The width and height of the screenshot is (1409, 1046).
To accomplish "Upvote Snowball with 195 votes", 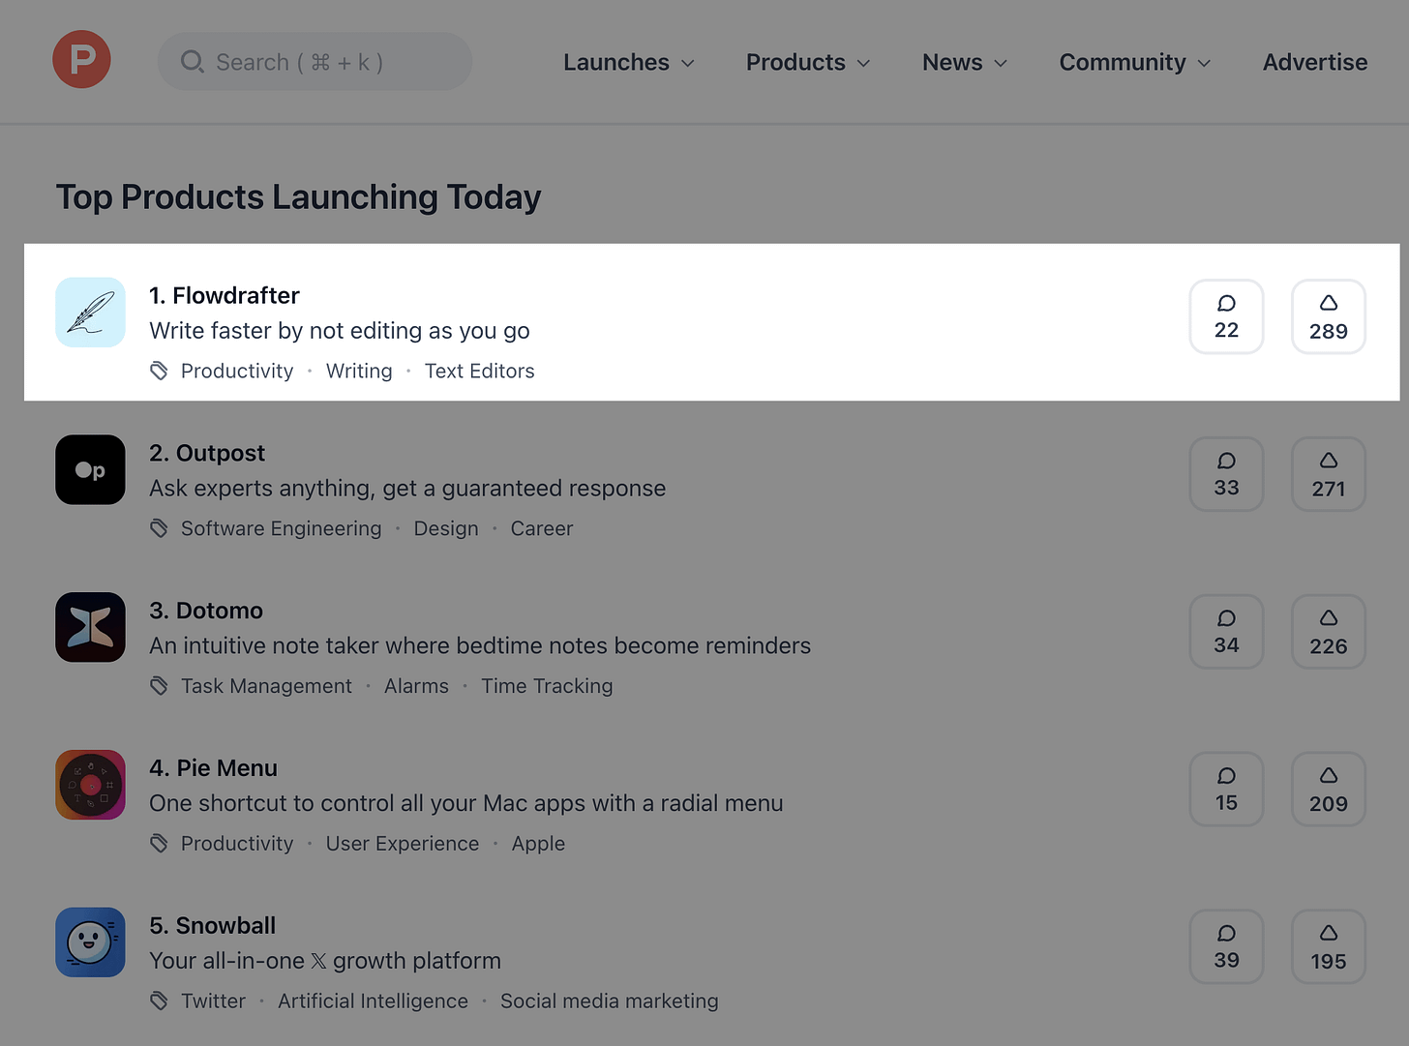I will point(1329,947).
